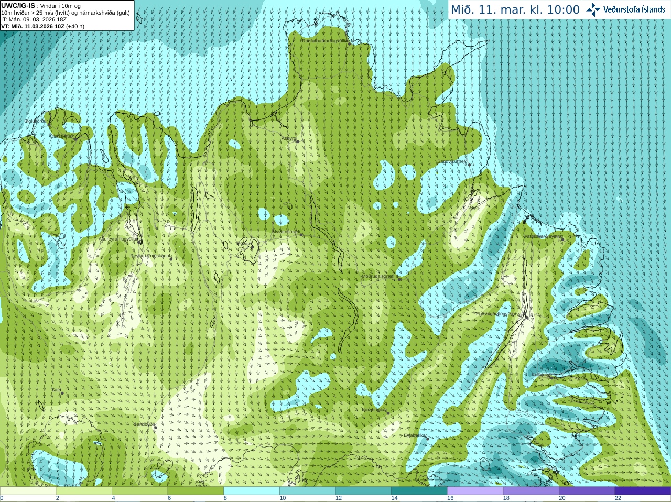The height and width of the screenshot is (502, 671).
Task: Pick the 18–20 m/s medium purple legend swatch
Action: coord(531,491)
